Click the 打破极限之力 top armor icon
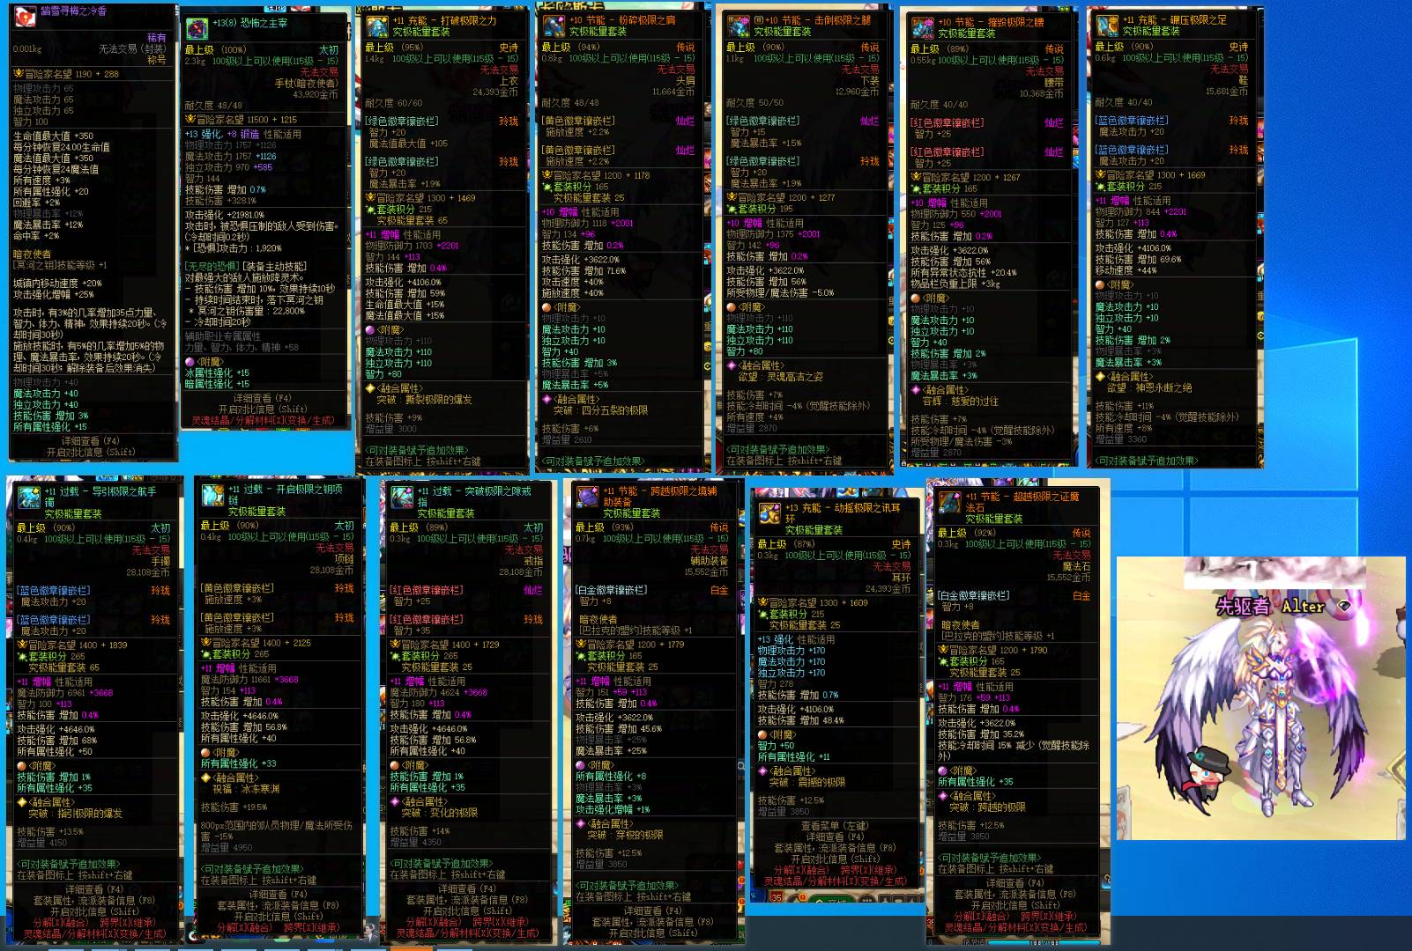Image resolution: width=1412 pixels, height=951 pixels. (377, 26)
